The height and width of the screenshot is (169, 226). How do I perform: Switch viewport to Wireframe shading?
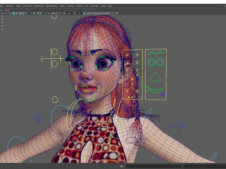pos(10,13)
